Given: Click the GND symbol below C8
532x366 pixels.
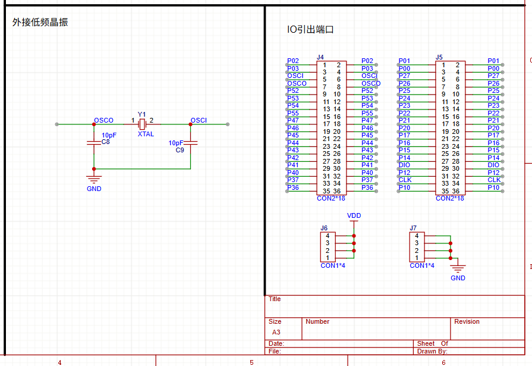Looking at the screenshot, I should coord(94,180).
